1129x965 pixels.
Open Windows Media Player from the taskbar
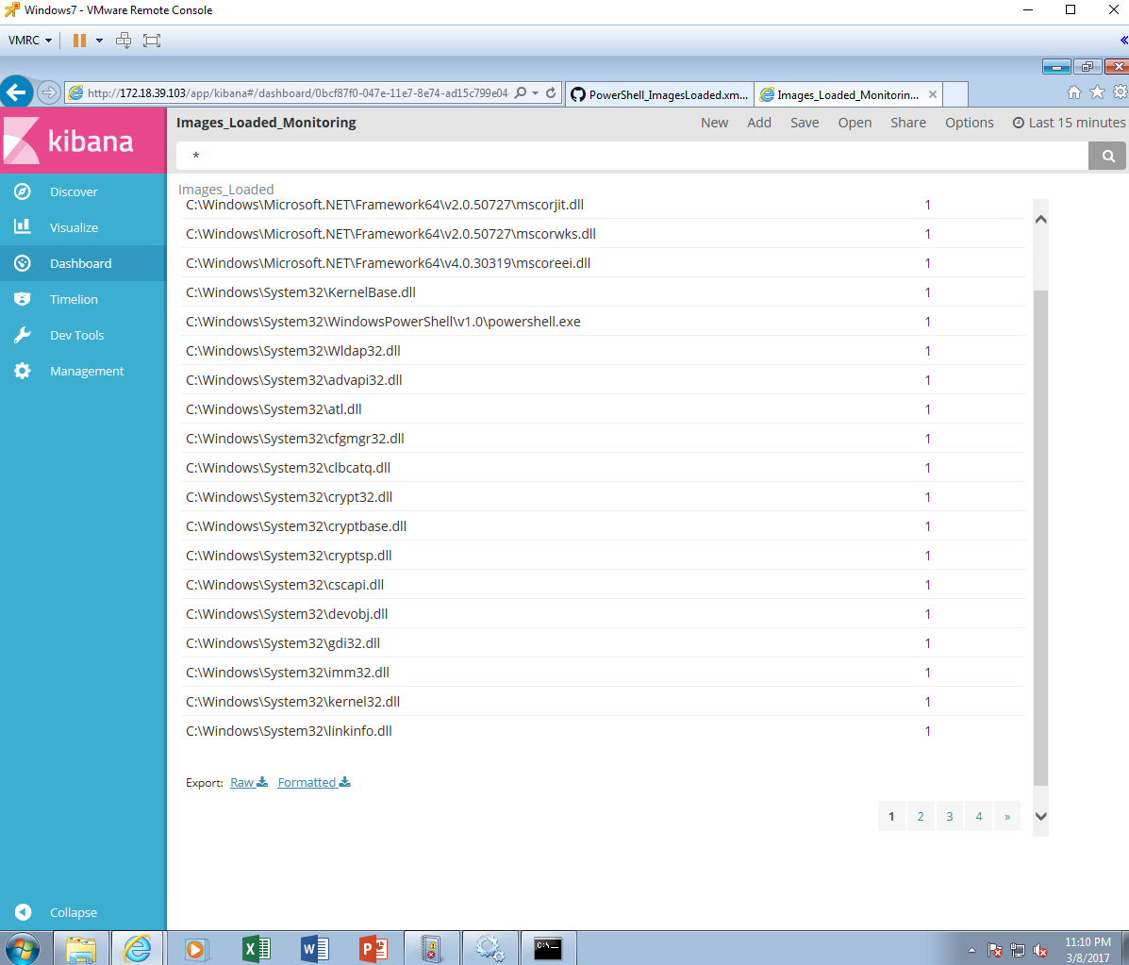196,949
